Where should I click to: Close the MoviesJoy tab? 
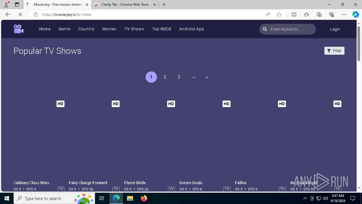tap(87, 5)
